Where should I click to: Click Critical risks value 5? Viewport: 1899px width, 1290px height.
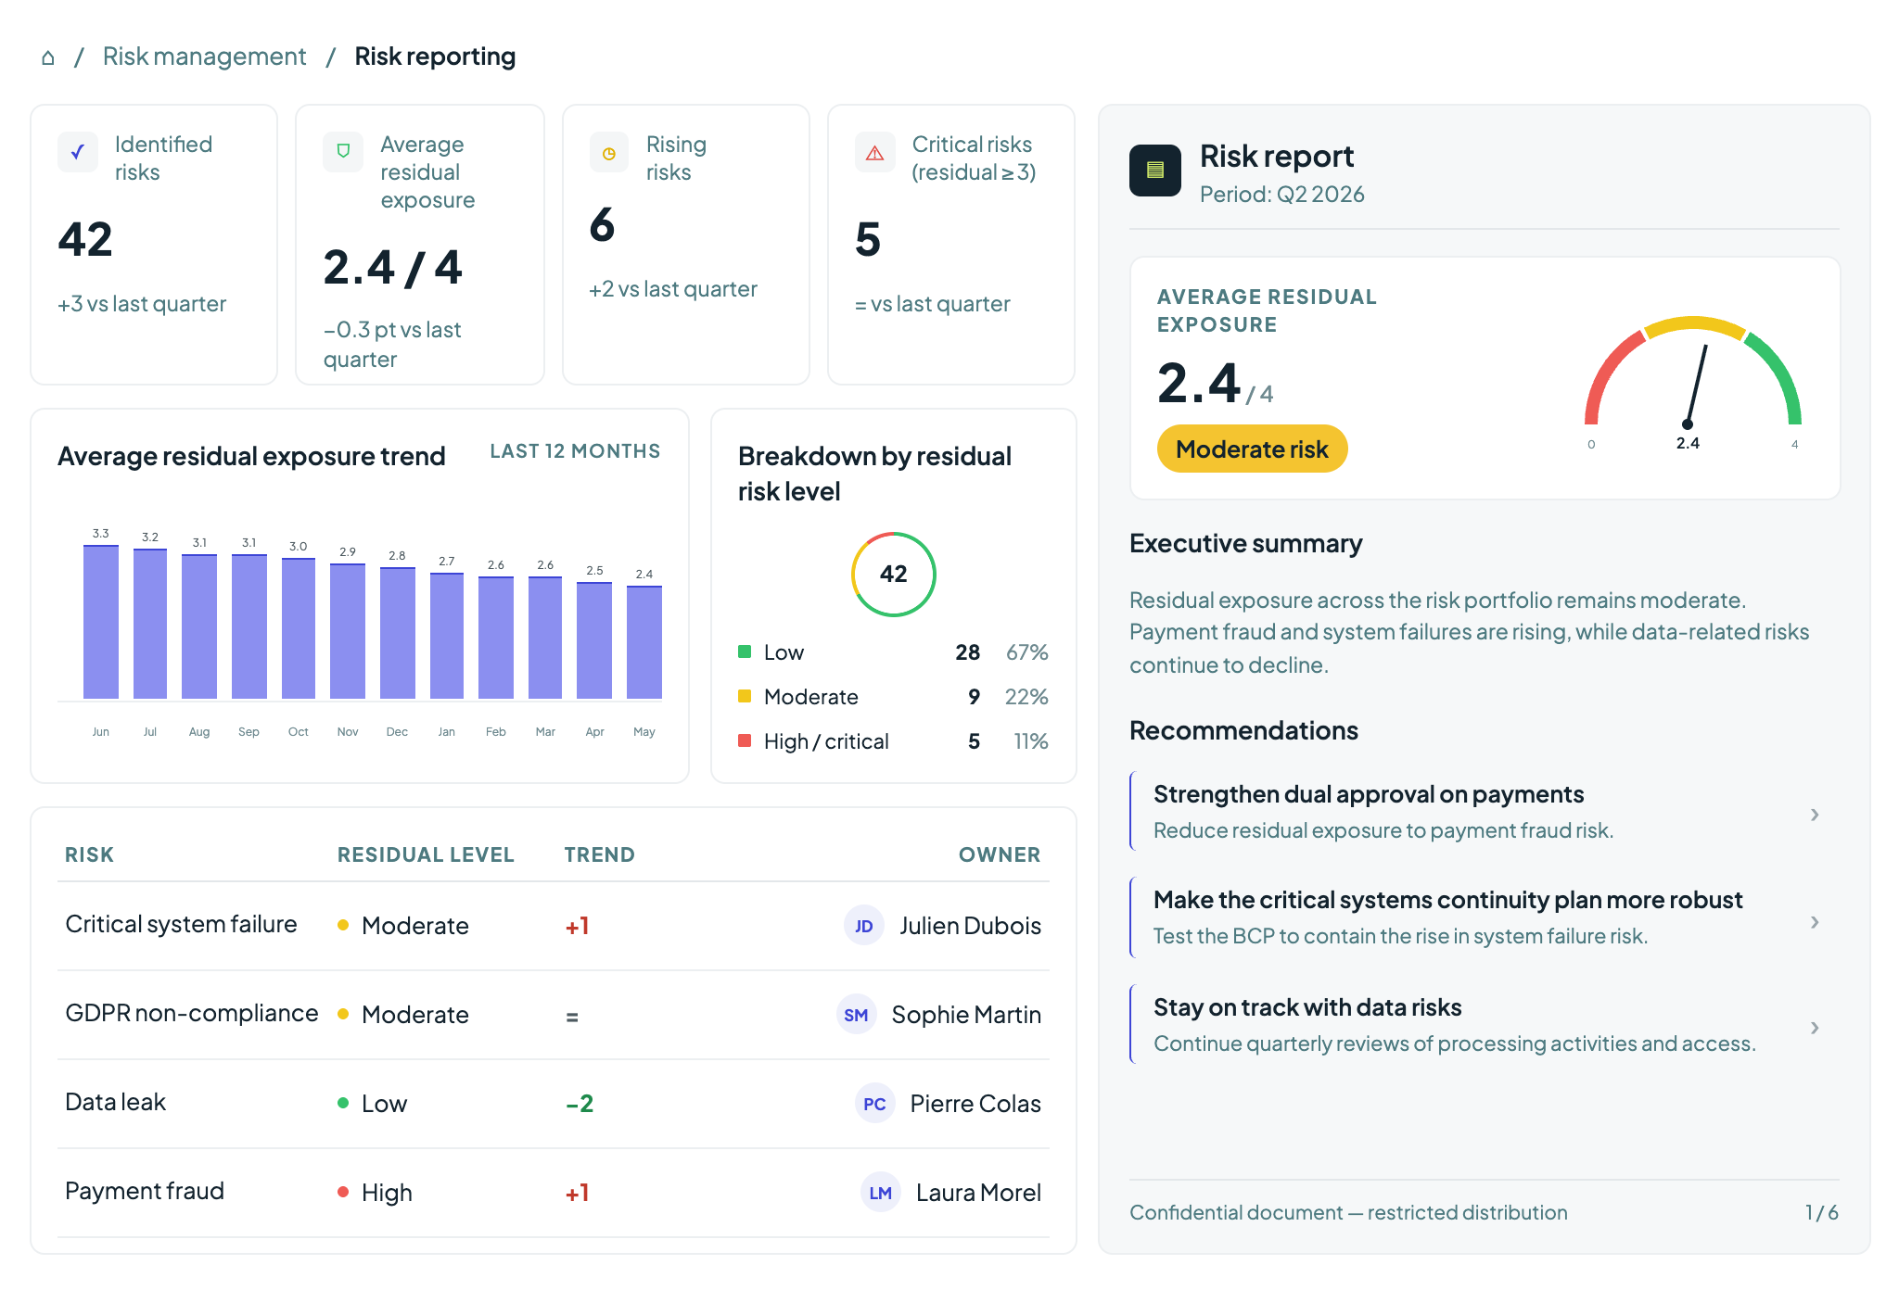click(x=868, y=240)
